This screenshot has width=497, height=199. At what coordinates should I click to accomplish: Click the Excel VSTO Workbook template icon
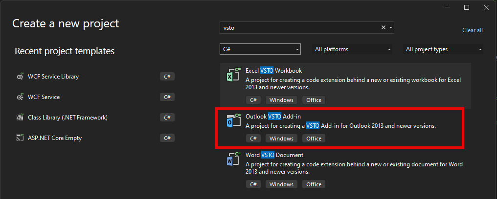click(234, 75)
